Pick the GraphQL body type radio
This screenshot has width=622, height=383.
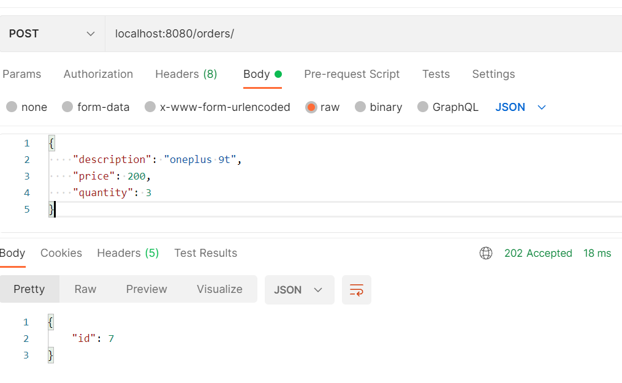(423, 107)
